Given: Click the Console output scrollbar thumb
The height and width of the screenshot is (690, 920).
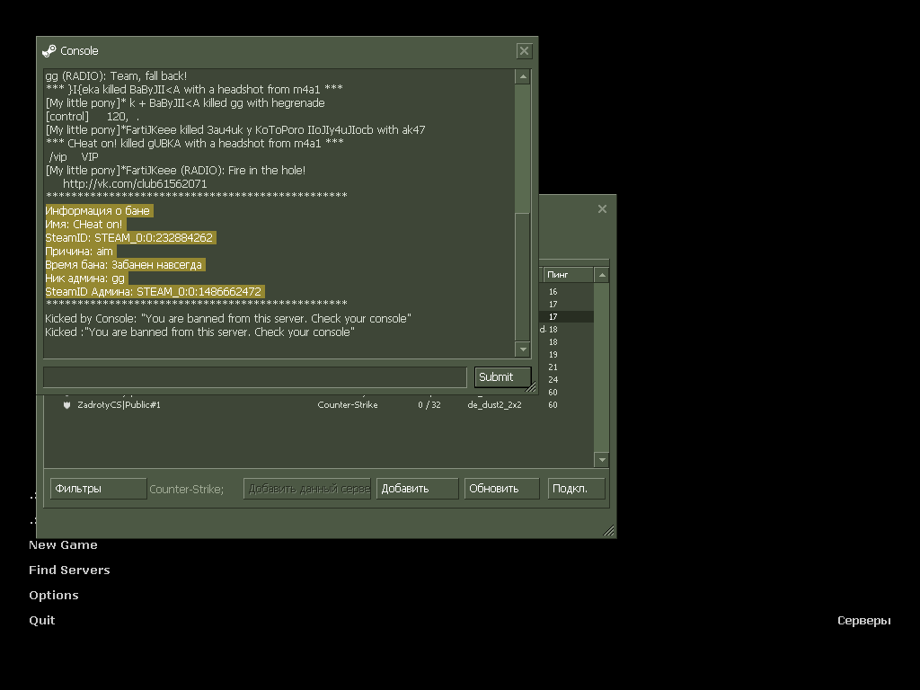Looking at the screenshot, I should coord(522,276).
